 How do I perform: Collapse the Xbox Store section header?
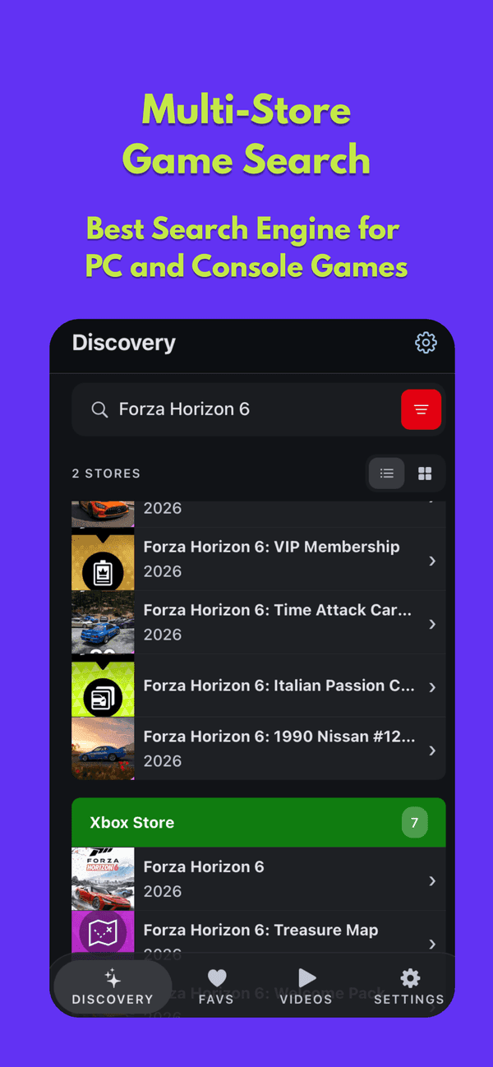(x=259, y=822)
